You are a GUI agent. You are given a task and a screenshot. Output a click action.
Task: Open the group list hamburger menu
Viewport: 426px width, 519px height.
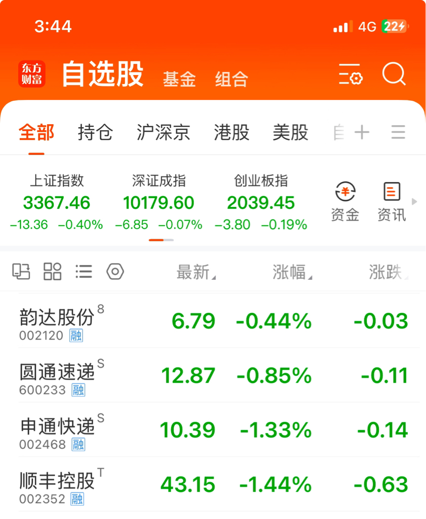398,132
